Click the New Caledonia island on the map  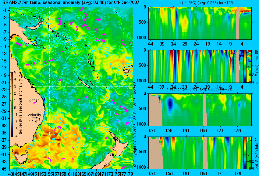[x=84, y=83]
